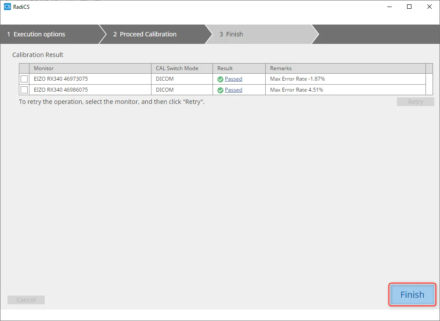Click the RadiCS app icon in title bar

[x=7, y=7]
